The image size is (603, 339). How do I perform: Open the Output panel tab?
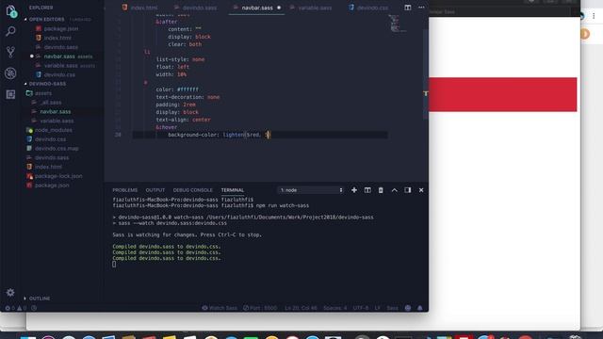tap(155, 190)
